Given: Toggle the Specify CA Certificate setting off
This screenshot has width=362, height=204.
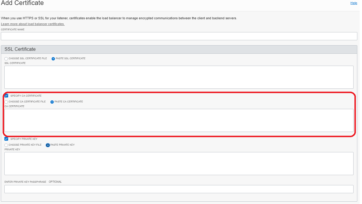Looking at the screenshot, I should coord(6,95).
